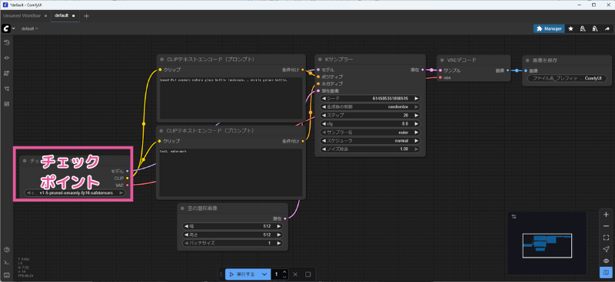
Task: Open the templates sidebar panel
Action: tap(6, 103)
